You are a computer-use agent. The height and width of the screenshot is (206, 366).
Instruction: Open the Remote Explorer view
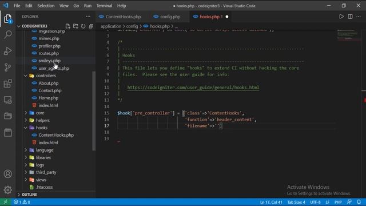pos(7,100)
